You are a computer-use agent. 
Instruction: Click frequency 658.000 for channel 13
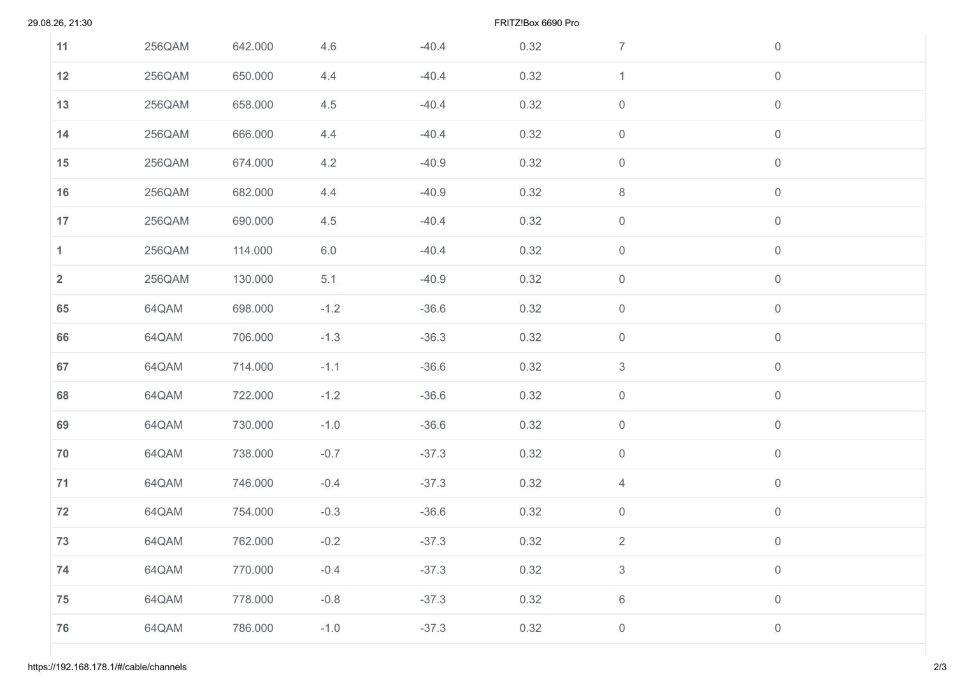point(253,104)
